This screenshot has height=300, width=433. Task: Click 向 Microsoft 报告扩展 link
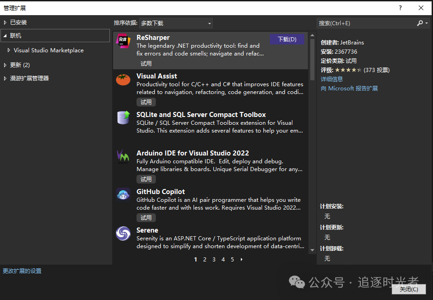pos(349,88)
